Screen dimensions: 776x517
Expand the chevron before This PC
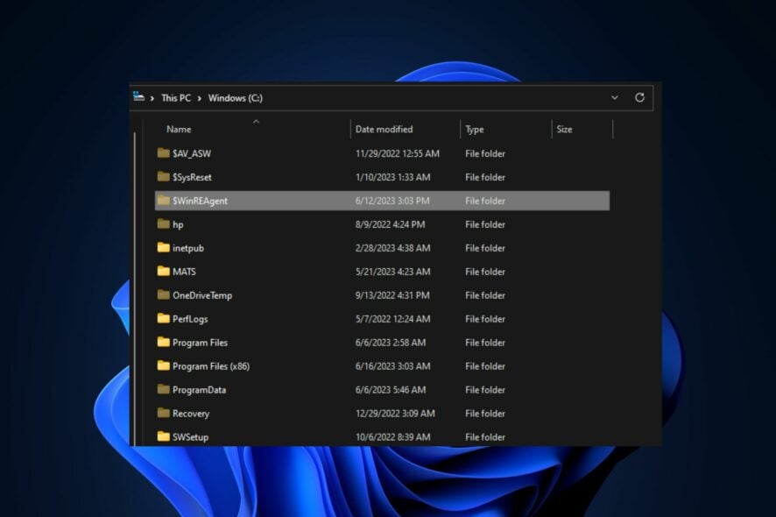152,98
